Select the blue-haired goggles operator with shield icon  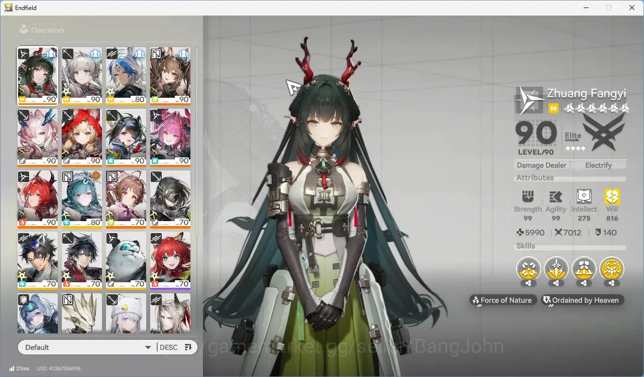coord(38,313)
